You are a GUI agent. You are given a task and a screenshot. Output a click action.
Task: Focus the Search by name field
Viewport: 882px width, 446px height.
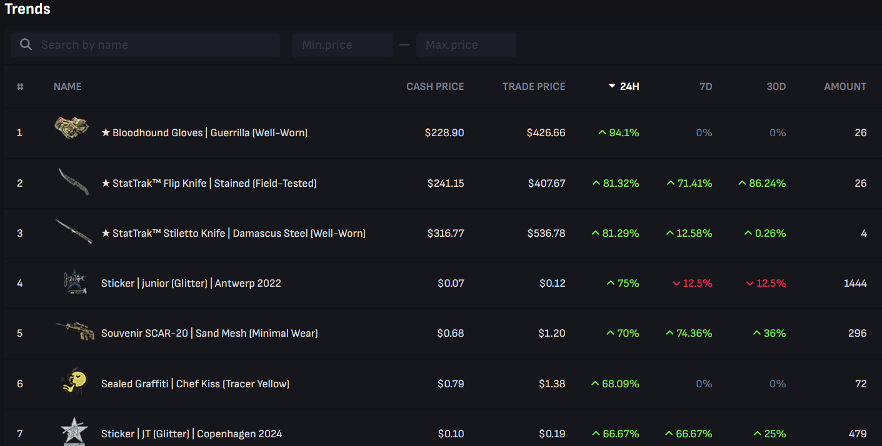tap(156, 45)
